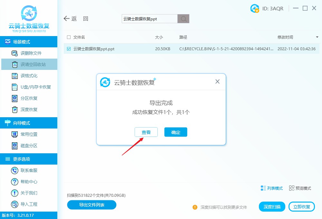Image resolution: width=322 pixels, height=219 pixels.
Task: Click the 误格式化 disk icon
Action: tap(15, 76)
